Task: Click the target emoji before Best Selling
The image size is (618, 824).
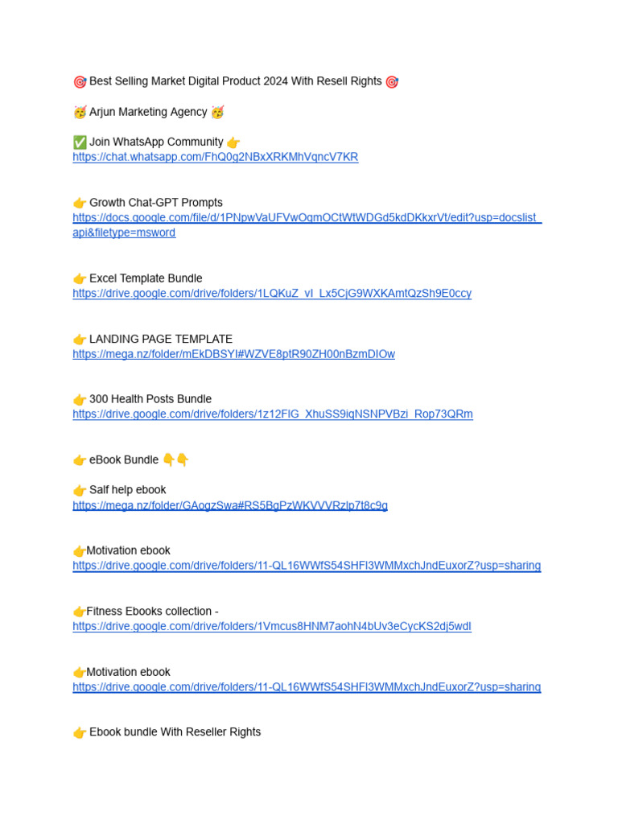Action: pos(80,82)
